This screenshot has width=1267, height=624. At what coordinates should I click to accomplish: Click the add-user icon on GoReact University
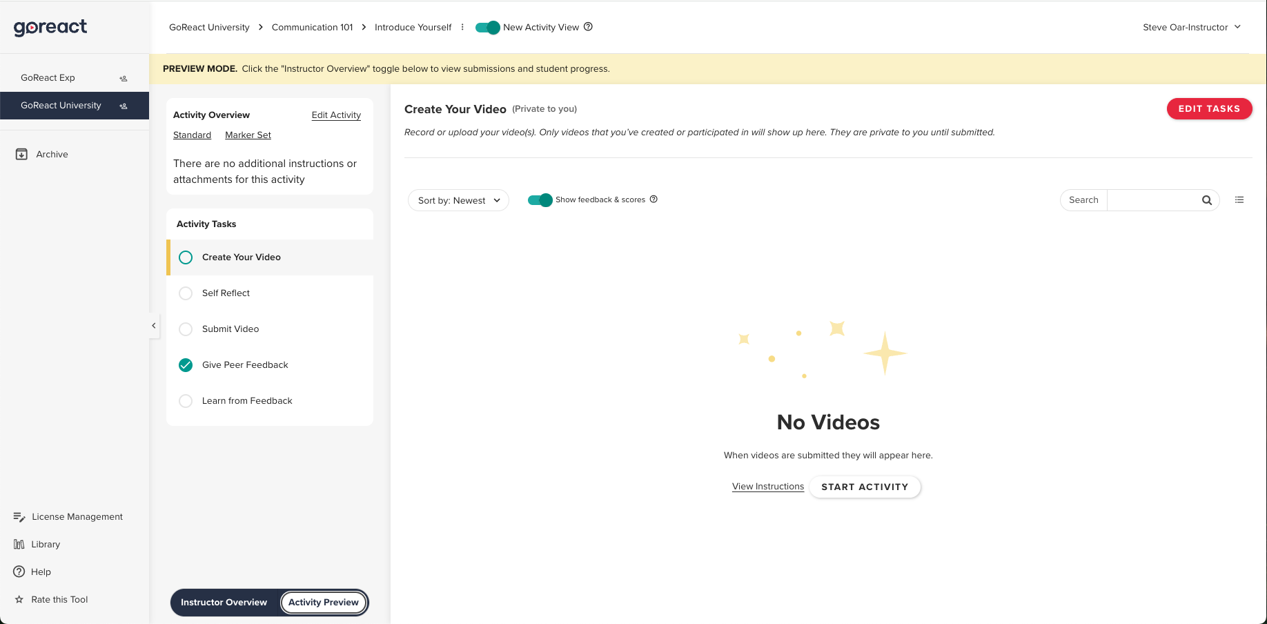123,106
